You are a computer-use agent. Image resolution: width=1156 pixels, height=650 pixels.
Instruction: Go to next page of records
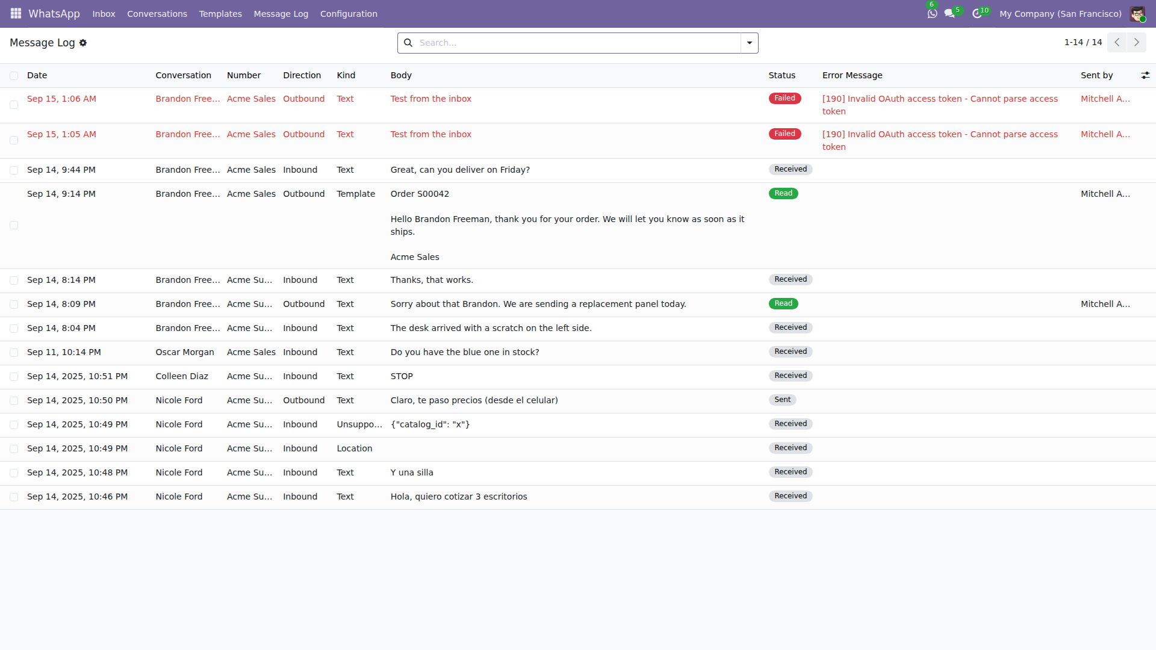click(x=1137, y=42)
